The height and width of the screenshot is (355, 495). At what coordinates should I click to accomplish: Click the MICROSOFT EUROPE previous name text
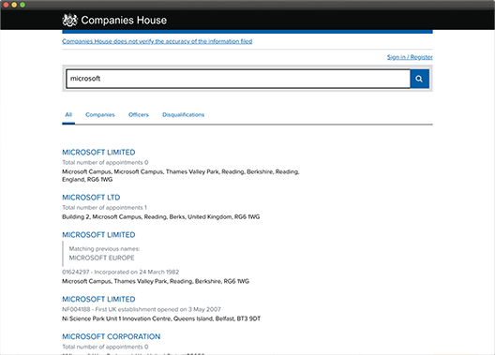coord(101,258)
